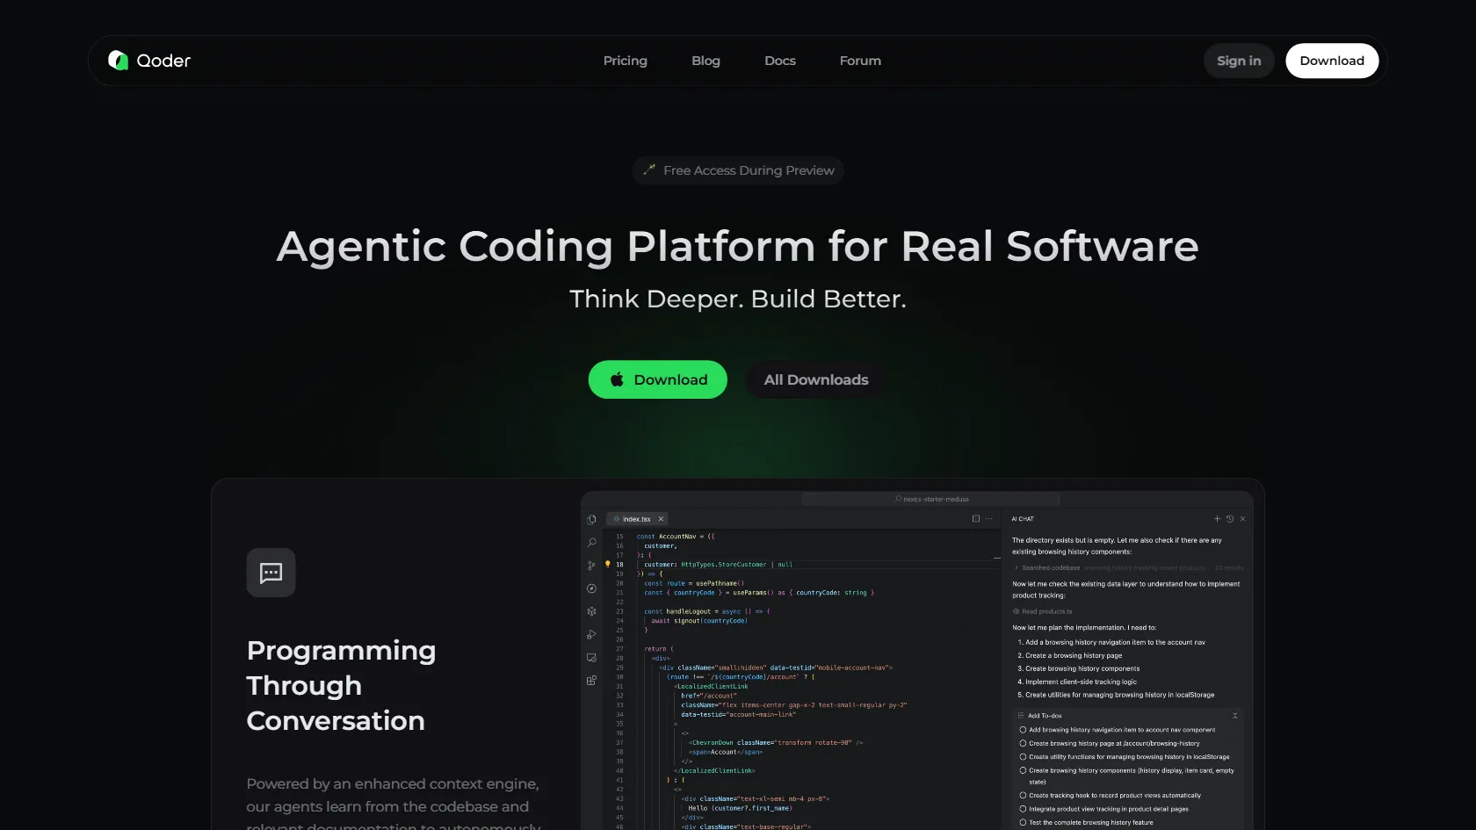The image size is (1476, 830).
Task: Open the Docs nav item
Action: tap(780, 61)
